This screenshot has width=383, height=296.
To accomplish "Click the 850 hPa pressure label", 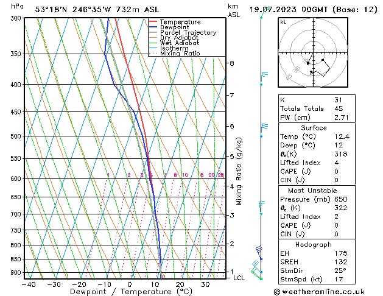I will [16, 259].
